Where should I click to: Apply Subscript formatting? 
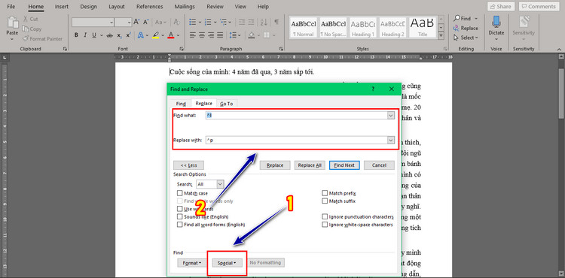[119, 35]
